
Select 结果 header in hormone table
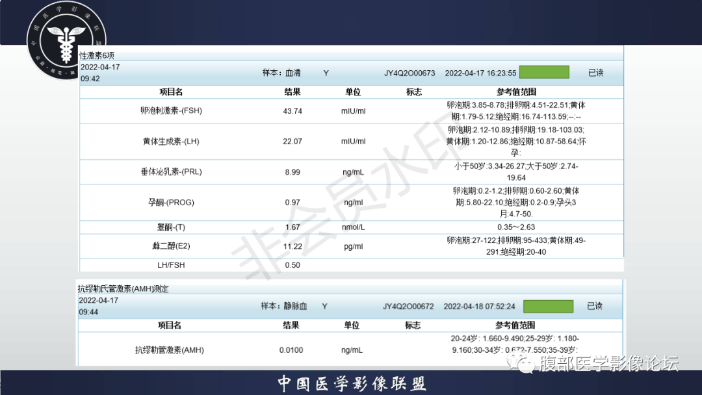click(292, 92)
